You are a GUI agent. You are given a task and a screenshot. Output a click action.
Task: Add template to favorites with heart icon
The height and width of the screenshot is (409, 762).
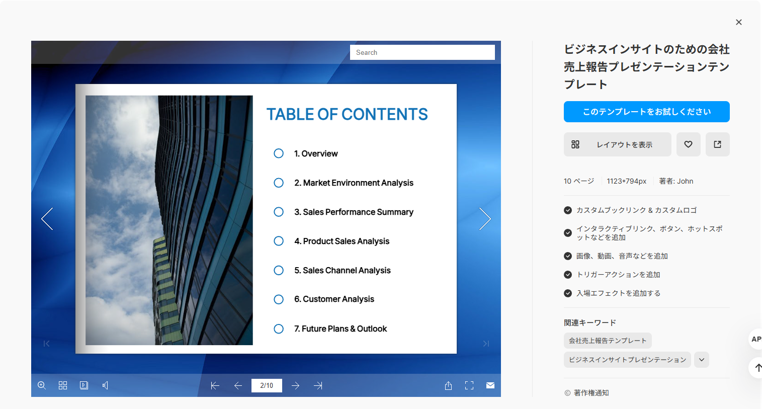[689, 144]
